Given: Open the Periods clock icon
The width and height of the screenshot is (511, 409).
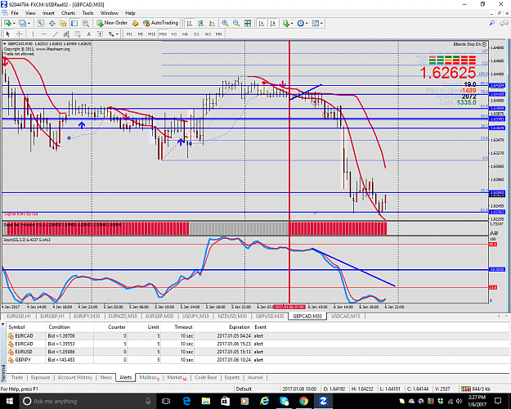Looking at the screenshot, I should tap(301, 23).
